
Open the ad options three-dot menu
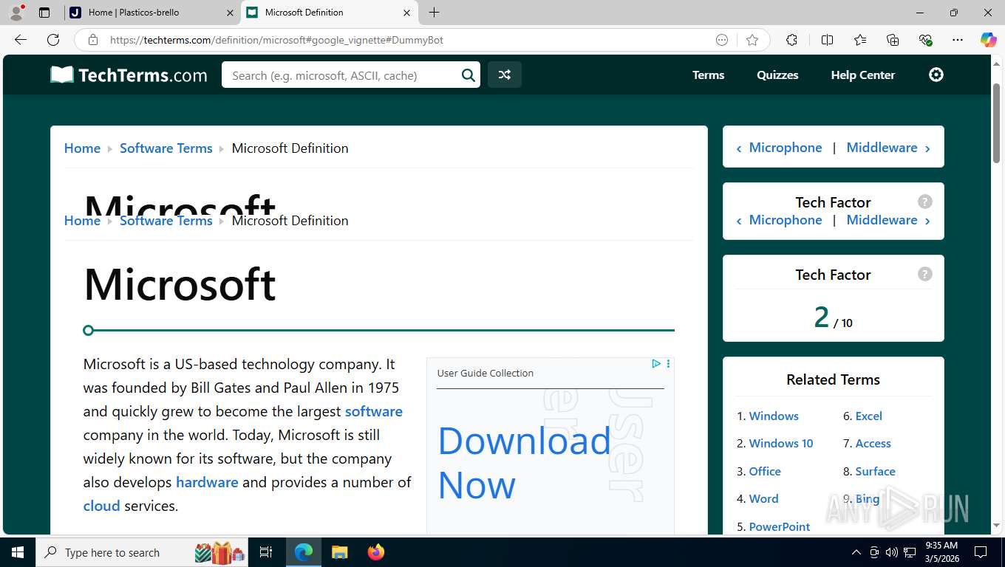point(668,363)
